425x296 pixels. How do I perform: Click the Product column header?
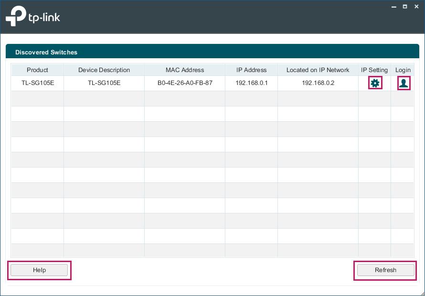pyautogui.click(x=38, y=70)
